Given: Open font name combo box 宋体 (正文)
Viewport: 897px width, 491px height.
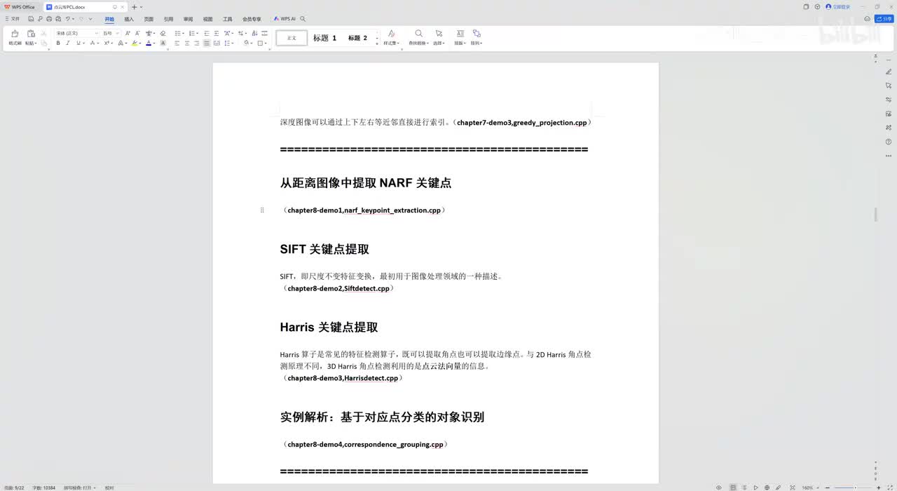Looking at the screenshot, I should [77, 33].
